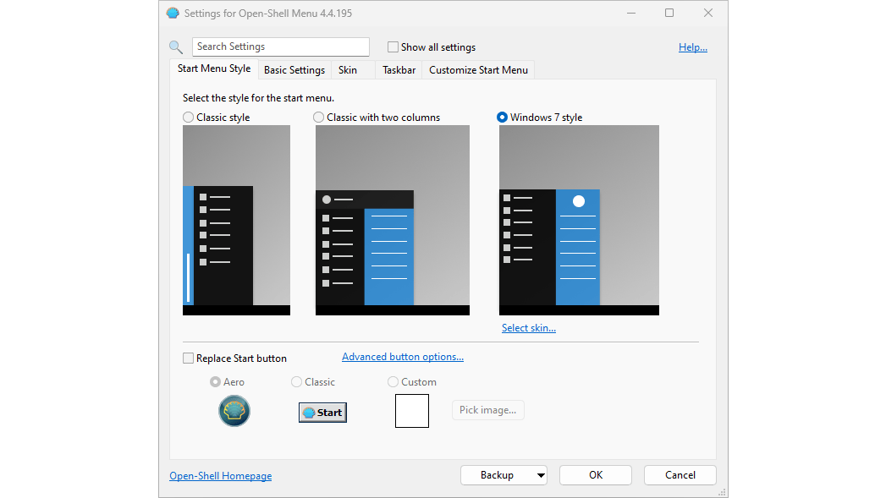This screenshot has width=886, height=498.
Task: Click the Open-Shell icon in title bar
Action: point(173,13)
